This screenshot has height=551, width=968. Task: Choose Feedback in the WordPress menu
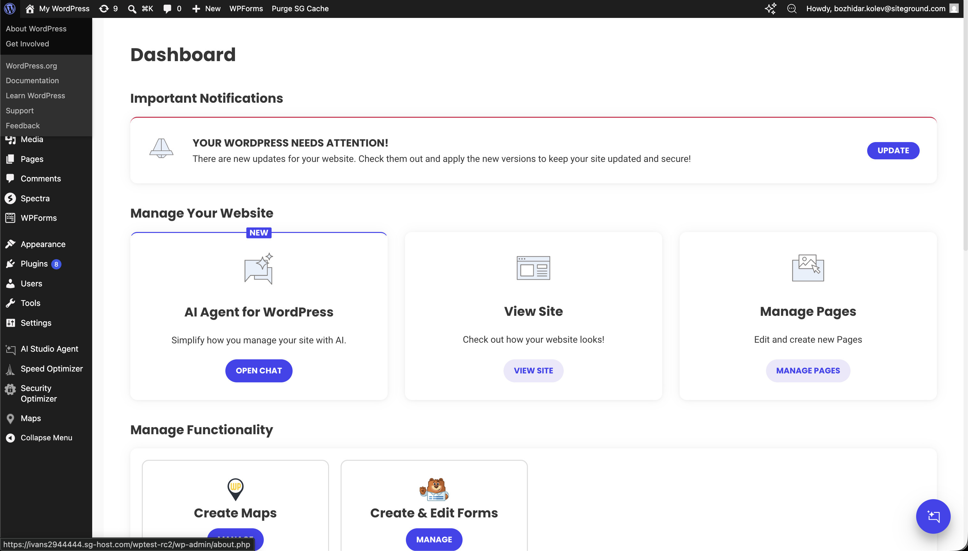pyautogui.click(x=23, y=125)
